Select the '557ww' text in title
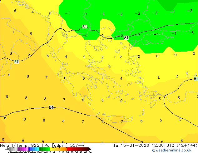The width and height of the screenshot is (198, 153). pos(77,146)
